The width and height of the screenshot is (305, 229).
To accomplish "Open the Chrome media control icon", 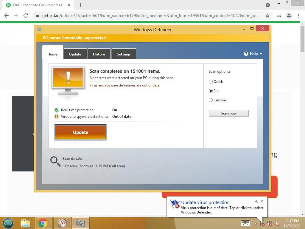I will [279, 16].
